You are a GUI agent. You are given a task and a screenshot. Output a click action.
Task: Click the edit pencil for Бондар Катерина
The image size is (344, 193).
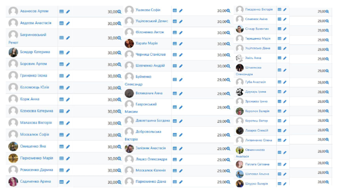(68, 53)
